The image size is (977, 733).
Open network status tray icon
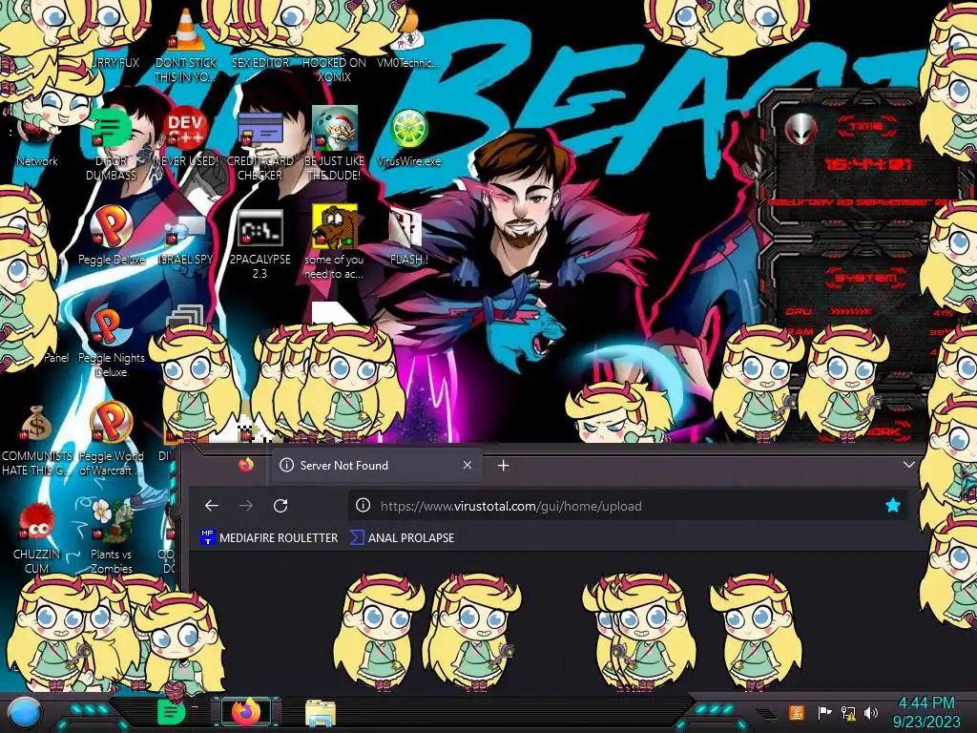(848, 712)
